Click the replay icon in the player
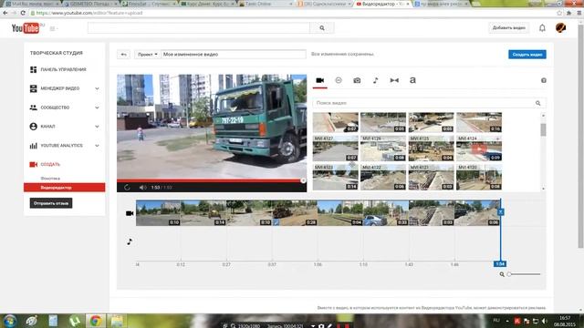Viewport: 584px width, 328px height. tap(127, 188)
